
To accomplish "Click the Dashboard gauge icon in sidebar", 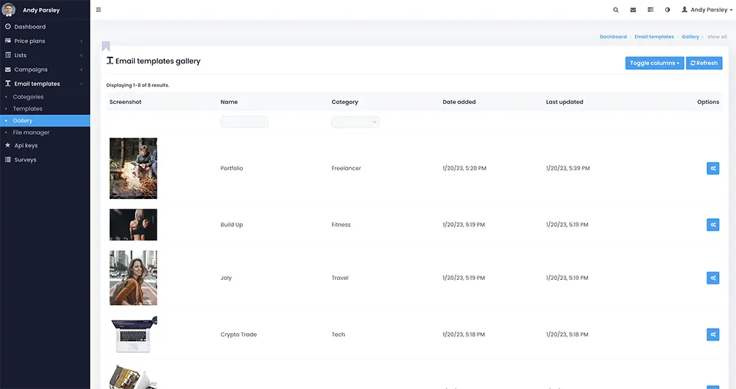I will (8, 27).
